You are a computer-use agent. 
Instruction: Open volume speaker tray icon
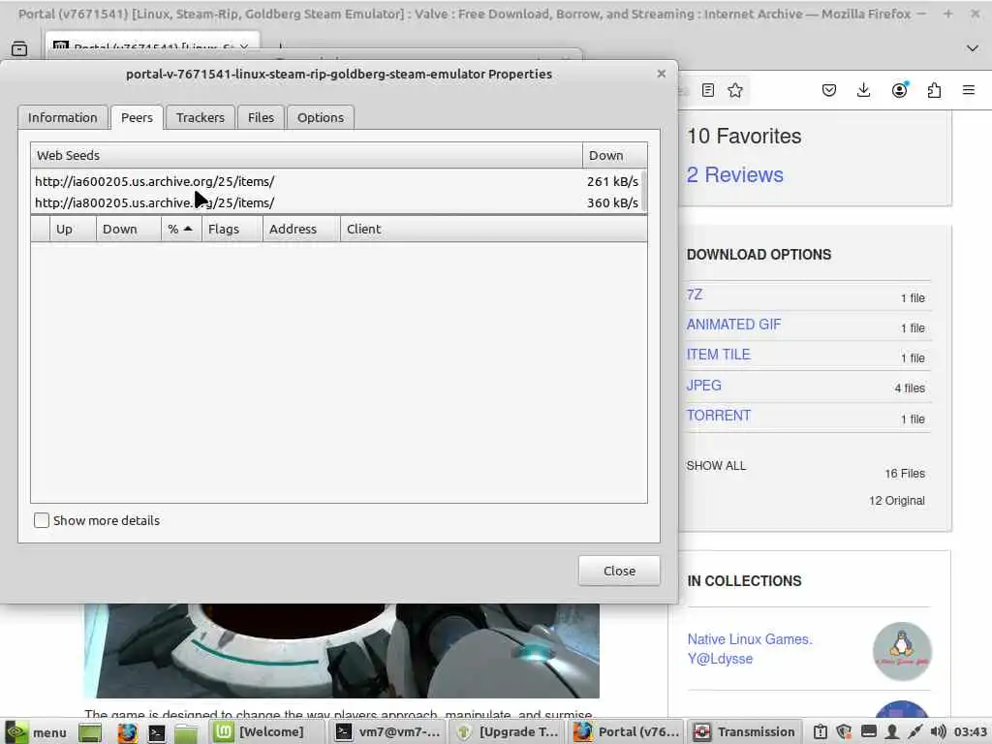pyautogui.click(x=938, y=732)
